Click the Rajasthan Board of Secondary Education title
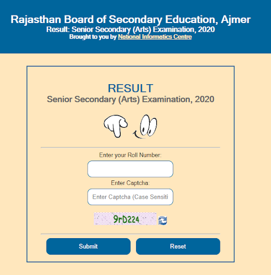Screen dimensions: 271x275 click(x=131, y=19)
